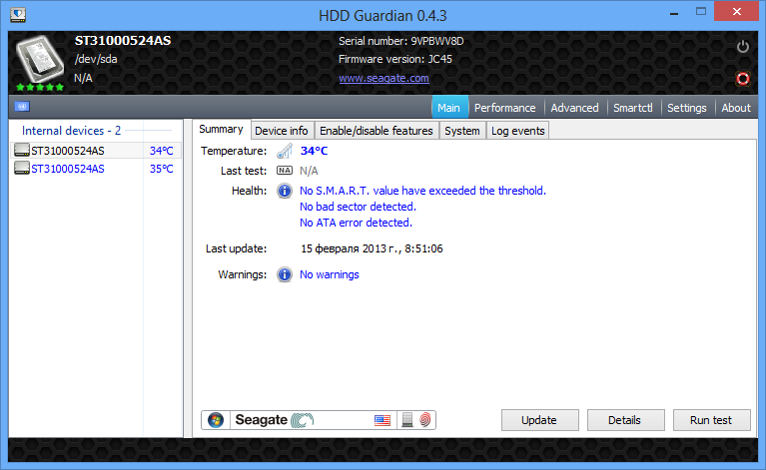Viewport: 766px width, 470px height.
Task: Click the Update button
Action: [x=539, y=420]
